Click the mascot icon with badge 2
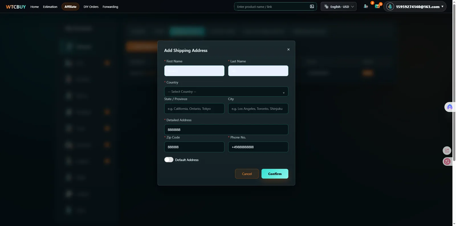Screen dimensions: 456x226 coord(366,6)
